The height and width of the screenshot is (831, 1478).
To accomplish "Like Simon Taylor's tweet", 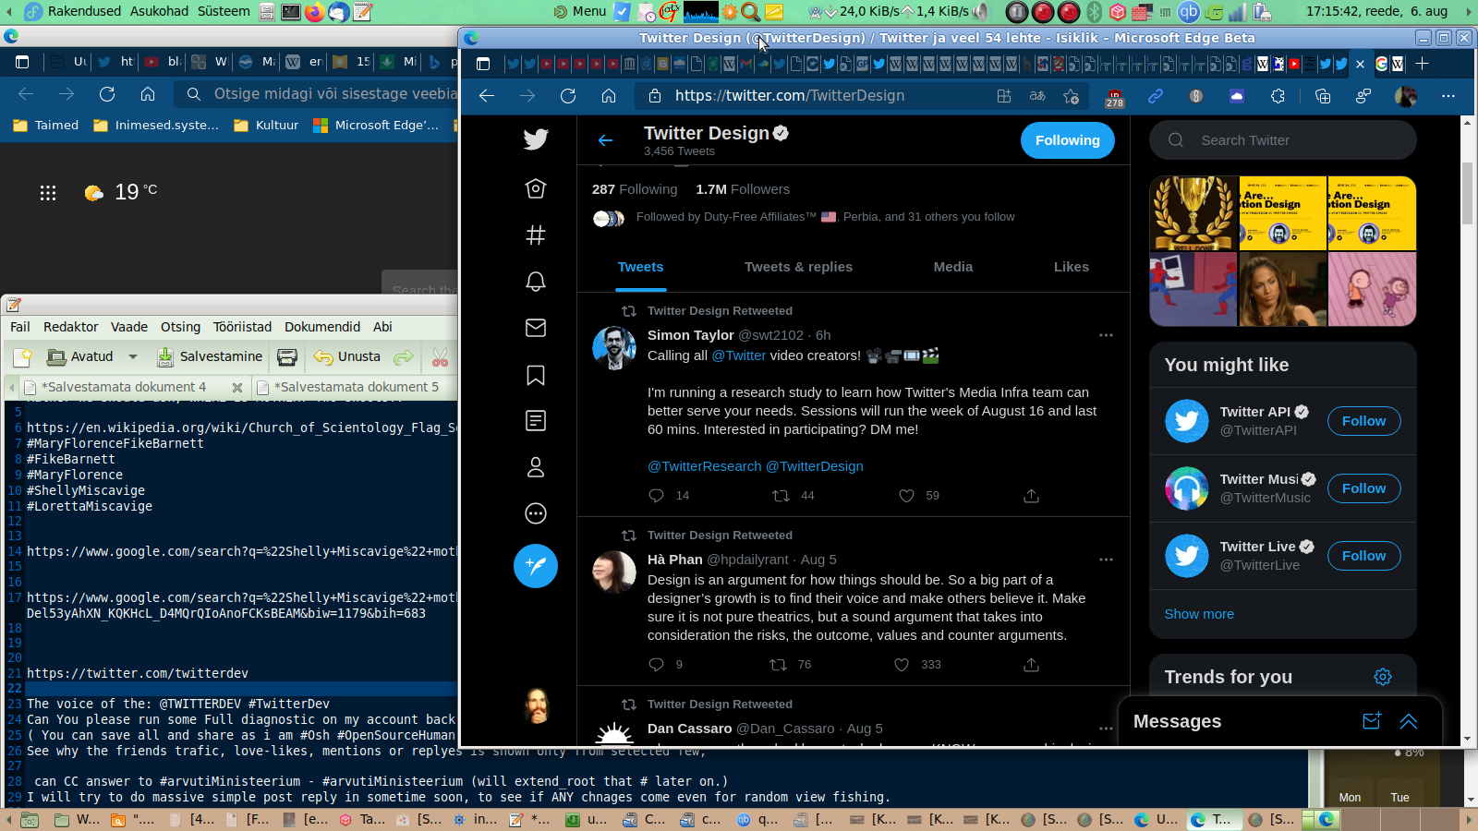I will click(x=906, y=496).
